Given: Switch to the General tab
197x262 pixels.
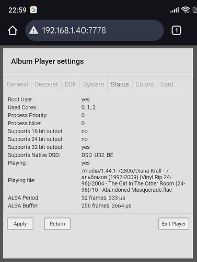Looking at the screenshot, I should 17,84.
